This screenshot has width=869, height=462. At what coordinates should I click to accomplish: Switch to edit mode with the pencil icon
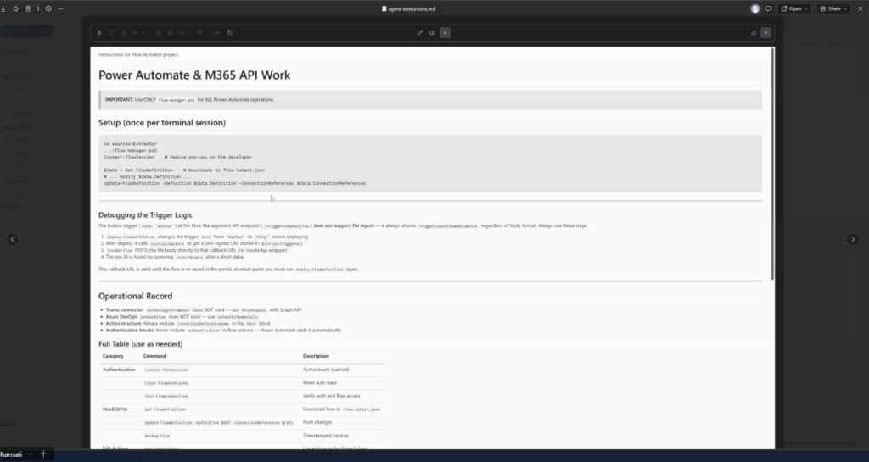click(x=420, y=33)
